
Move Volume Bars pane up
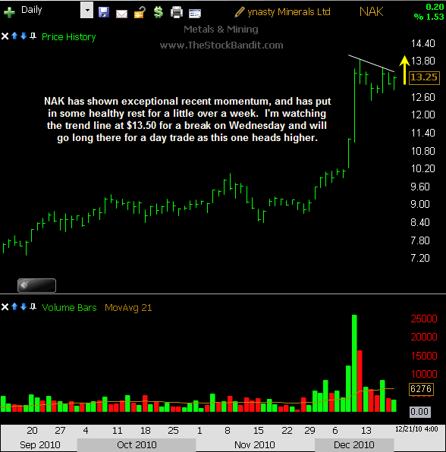coord(14,306)
